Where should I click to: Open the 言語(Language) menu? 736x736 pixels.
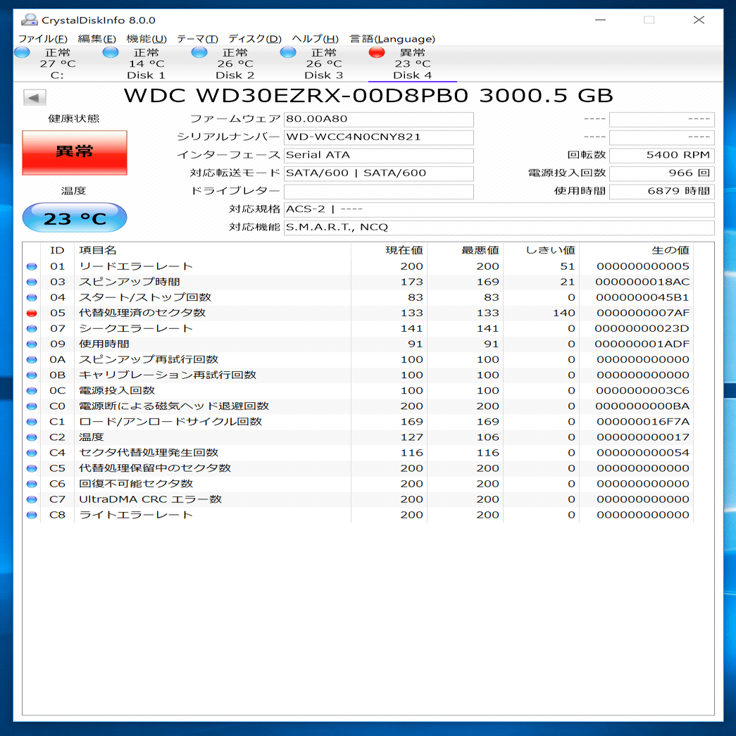click(x=392, y=39)
